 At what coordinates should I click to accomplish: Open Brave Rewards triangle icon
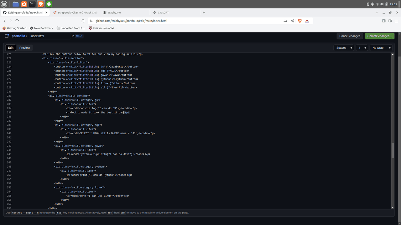point(307,21)
